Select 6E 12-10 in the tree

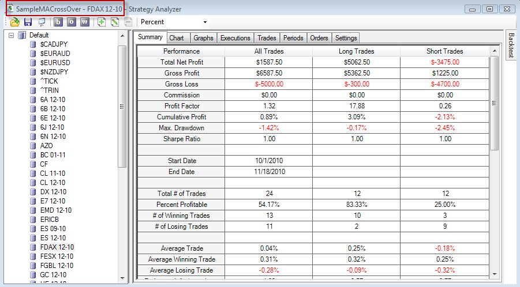tap(53, 118)
